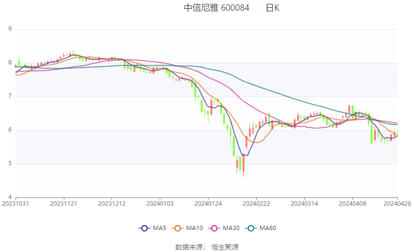
Task: Click the x-axis date label 20231031
Action: pos(16,204)
